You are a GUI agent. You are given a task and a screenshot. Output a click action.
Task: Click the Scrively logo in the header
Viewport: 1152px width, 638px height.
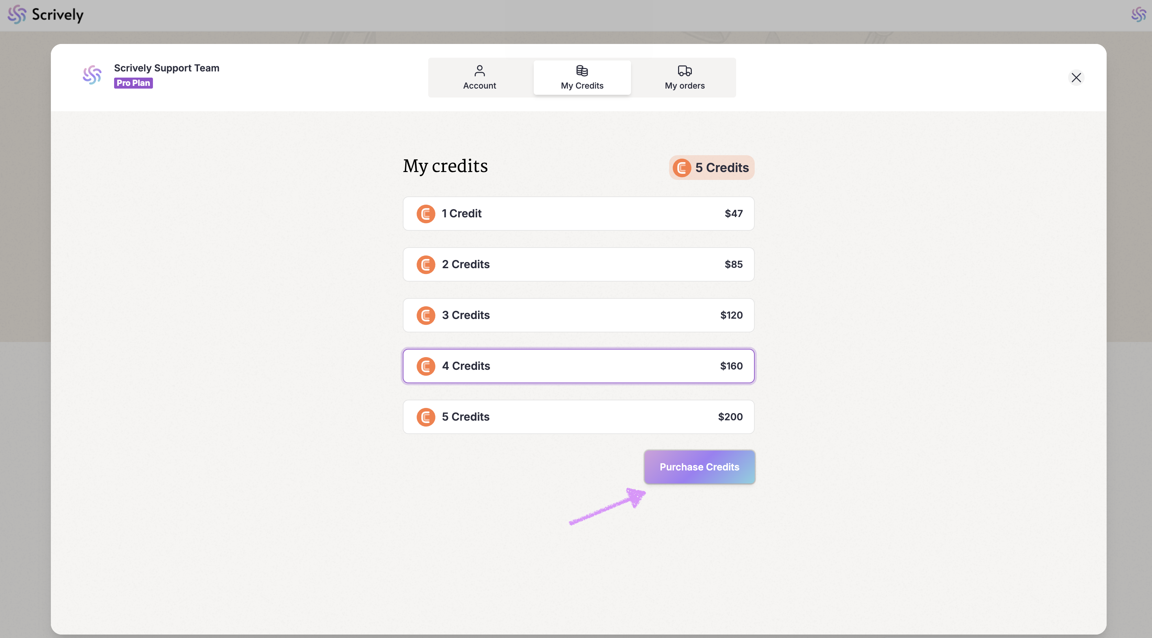[x=46, y=15]
